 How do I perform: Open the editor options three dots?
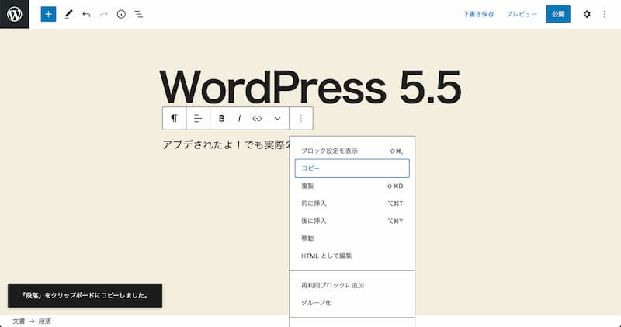click(605, 14)
